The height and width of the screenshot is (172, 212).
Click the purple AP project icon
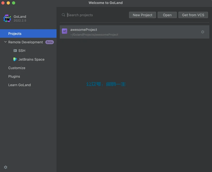[64, 31]
